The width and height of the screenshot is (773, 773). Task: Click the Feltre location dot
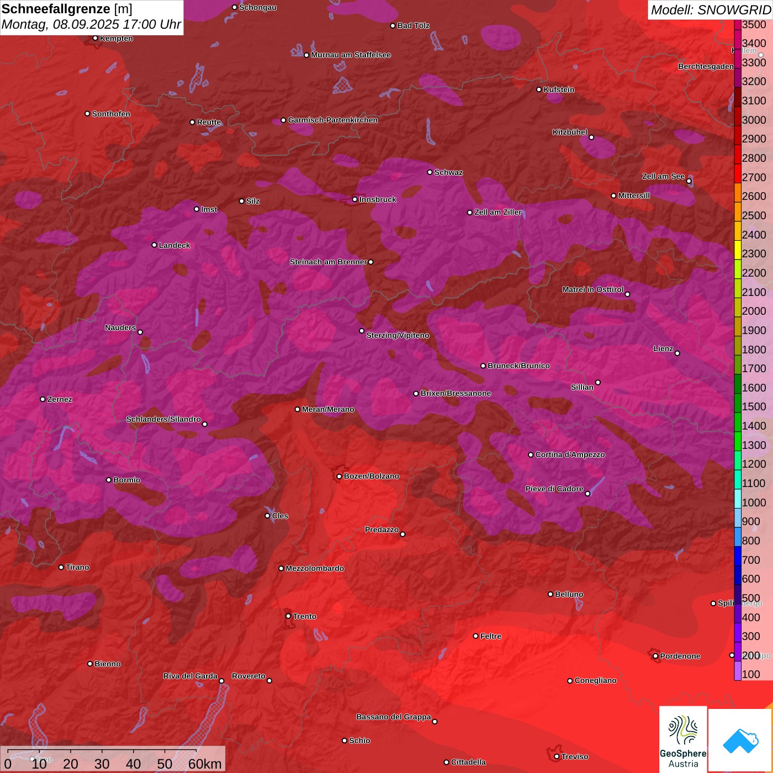coord(476,636)
